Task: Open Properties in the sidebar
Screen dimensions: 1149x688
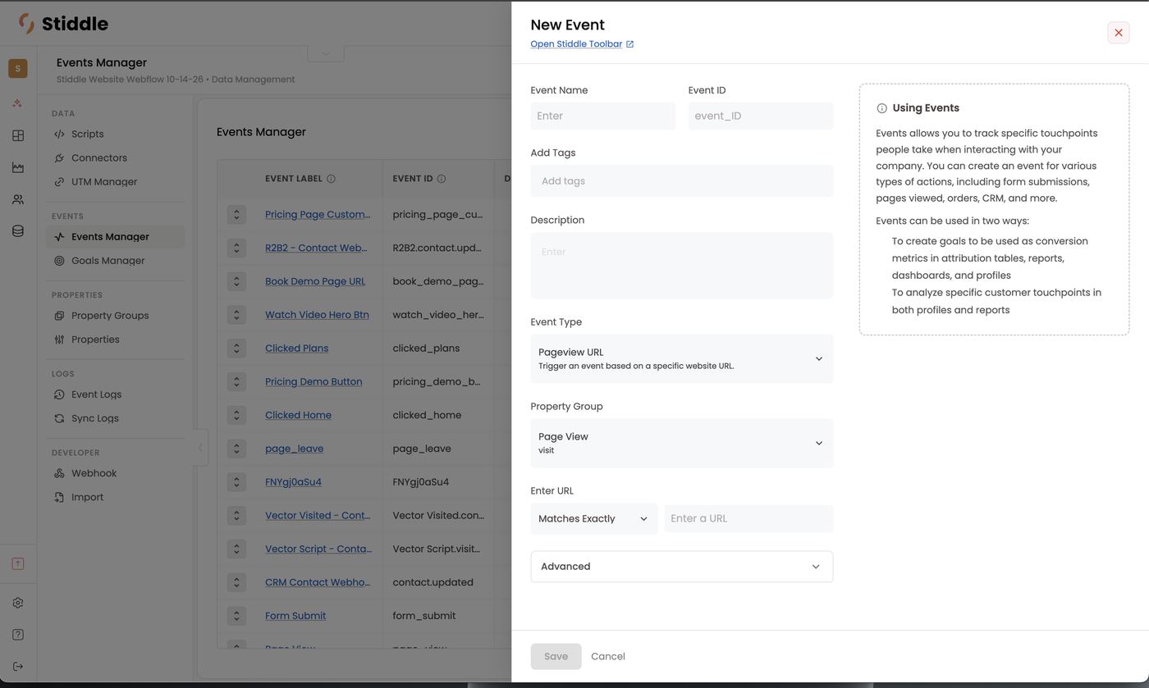Action: (x=95, y=339)
